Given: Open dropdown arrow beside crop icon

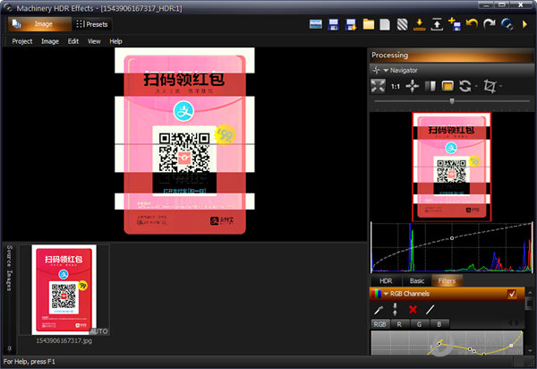Looking at the screenshot, I should coord(500,86).
